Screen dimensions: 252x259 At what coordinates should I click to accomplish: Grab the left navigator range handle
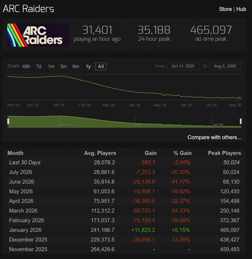(8, 121)
